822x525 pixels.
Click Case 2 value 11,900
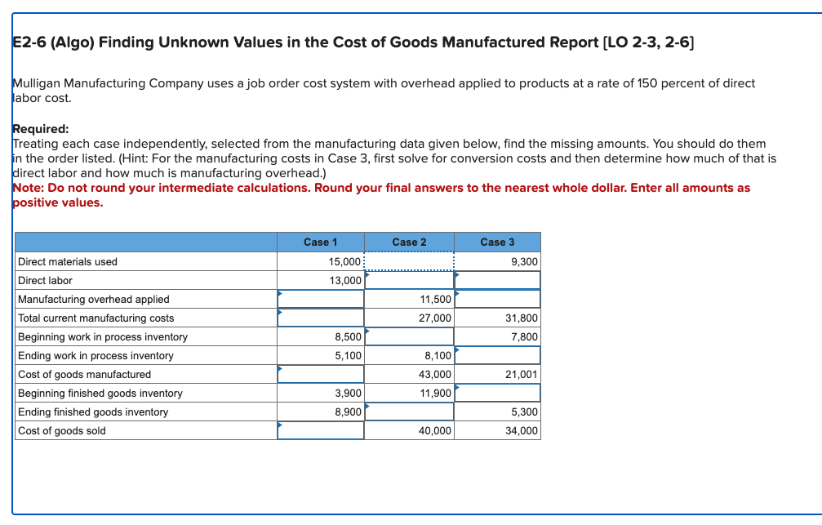click(x=436, y=394)
